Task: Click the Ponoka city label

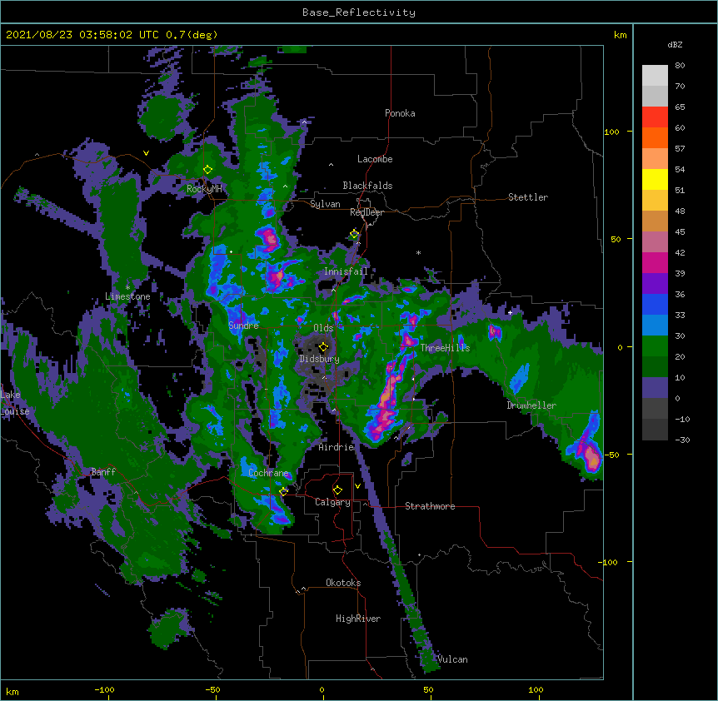Action: tap(400, 113)
